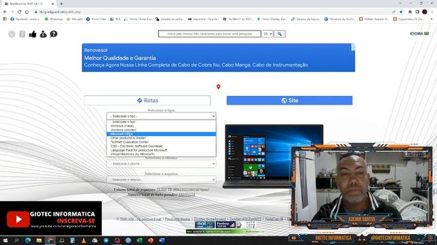Open the question mark help bubble icon
The height and width of the screenshot is (245, 437).
(53, 34)
